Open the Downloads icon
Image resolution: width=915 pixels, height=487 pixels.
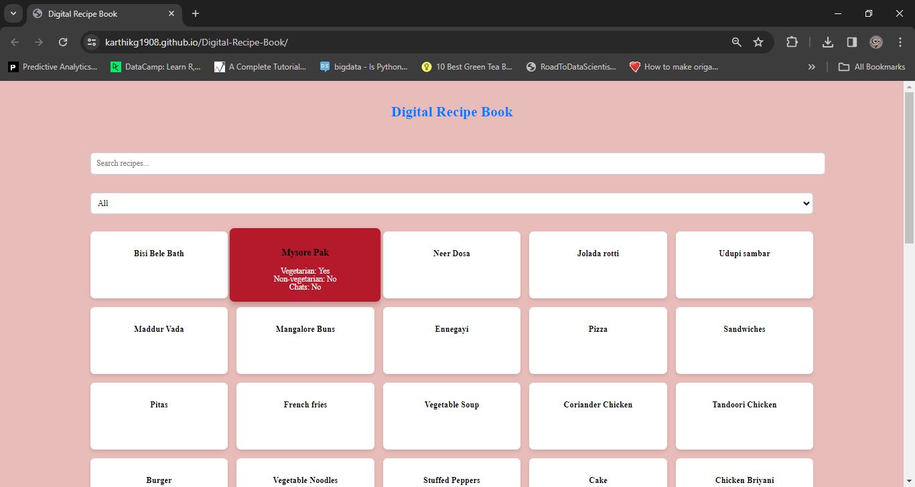click(x=828, y=42)
